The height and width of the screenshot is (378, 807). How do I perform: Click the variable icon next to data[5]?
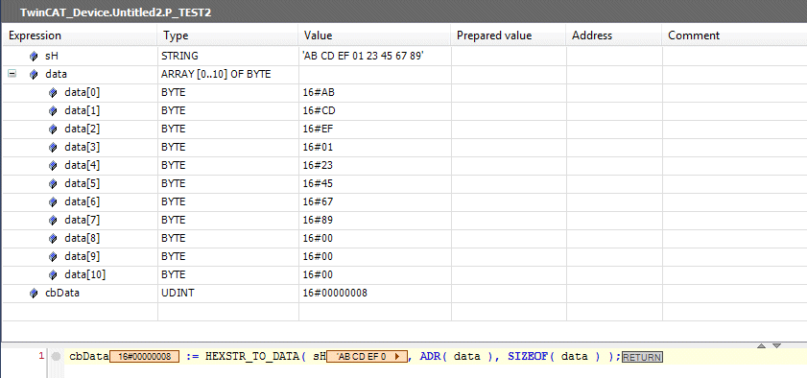(53, 183)
